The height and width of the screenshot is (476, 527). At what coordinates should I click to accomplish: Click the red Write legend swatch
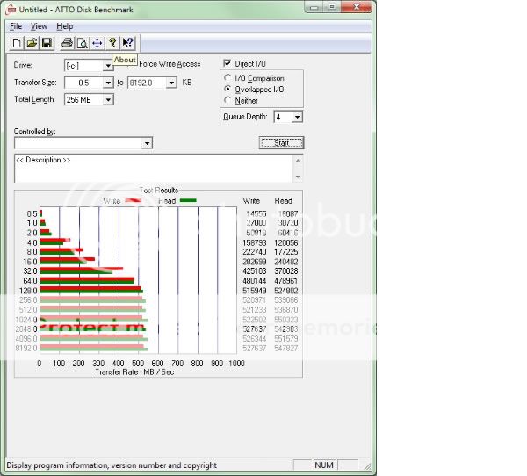point(134,201)
